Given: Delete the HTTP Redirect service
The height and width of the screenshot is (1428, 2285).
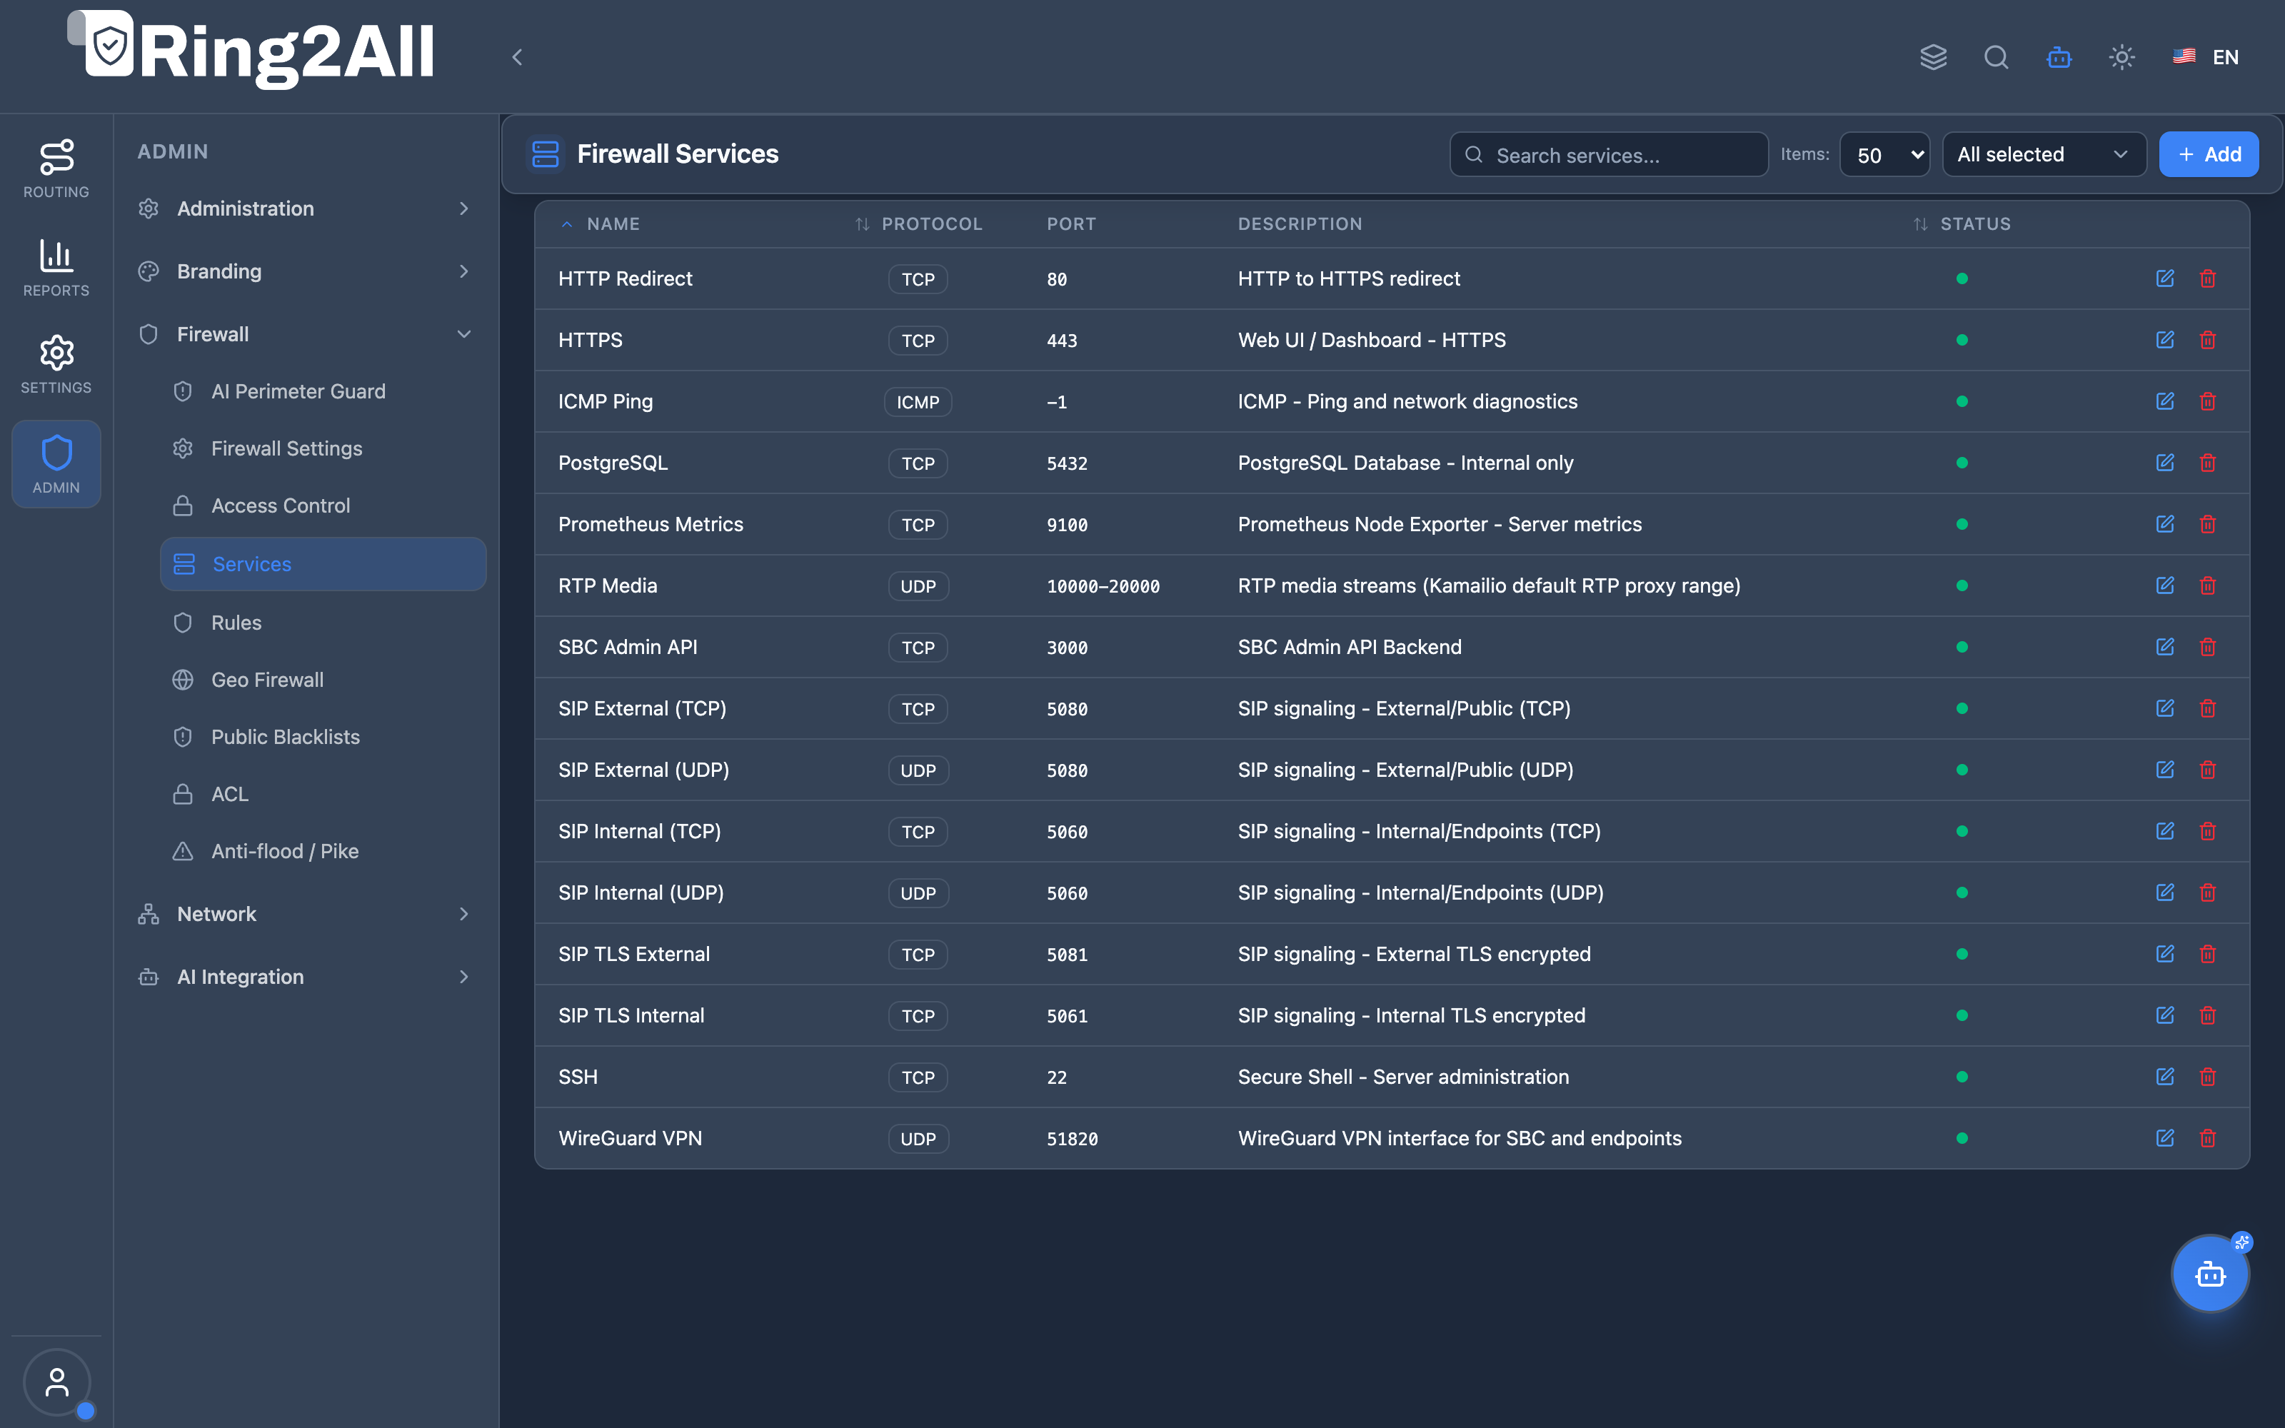Looking at the screenshot, I should tap(2208, 278).
